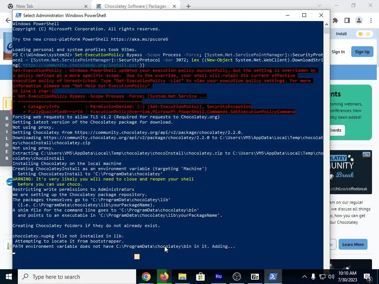
Task: Open the Community Coffee Break thumbnail
Action: pyautogui.click(x=351, y=172)
